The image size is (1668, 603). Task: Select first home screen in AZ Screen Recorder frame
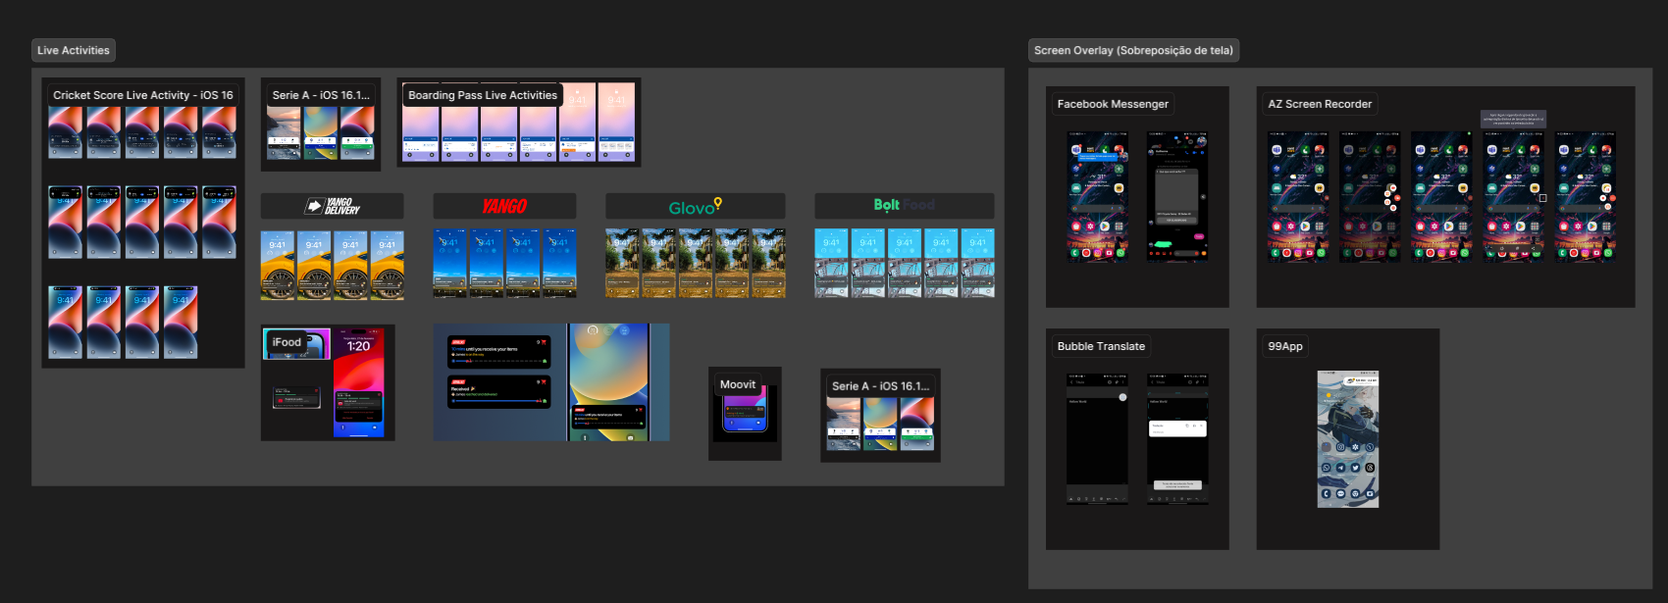(x=1298, y=196)
